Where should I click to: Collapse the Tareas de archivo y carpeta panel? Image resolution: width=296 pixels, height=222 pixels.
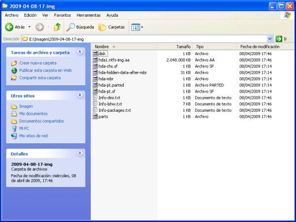coord(80,52)
